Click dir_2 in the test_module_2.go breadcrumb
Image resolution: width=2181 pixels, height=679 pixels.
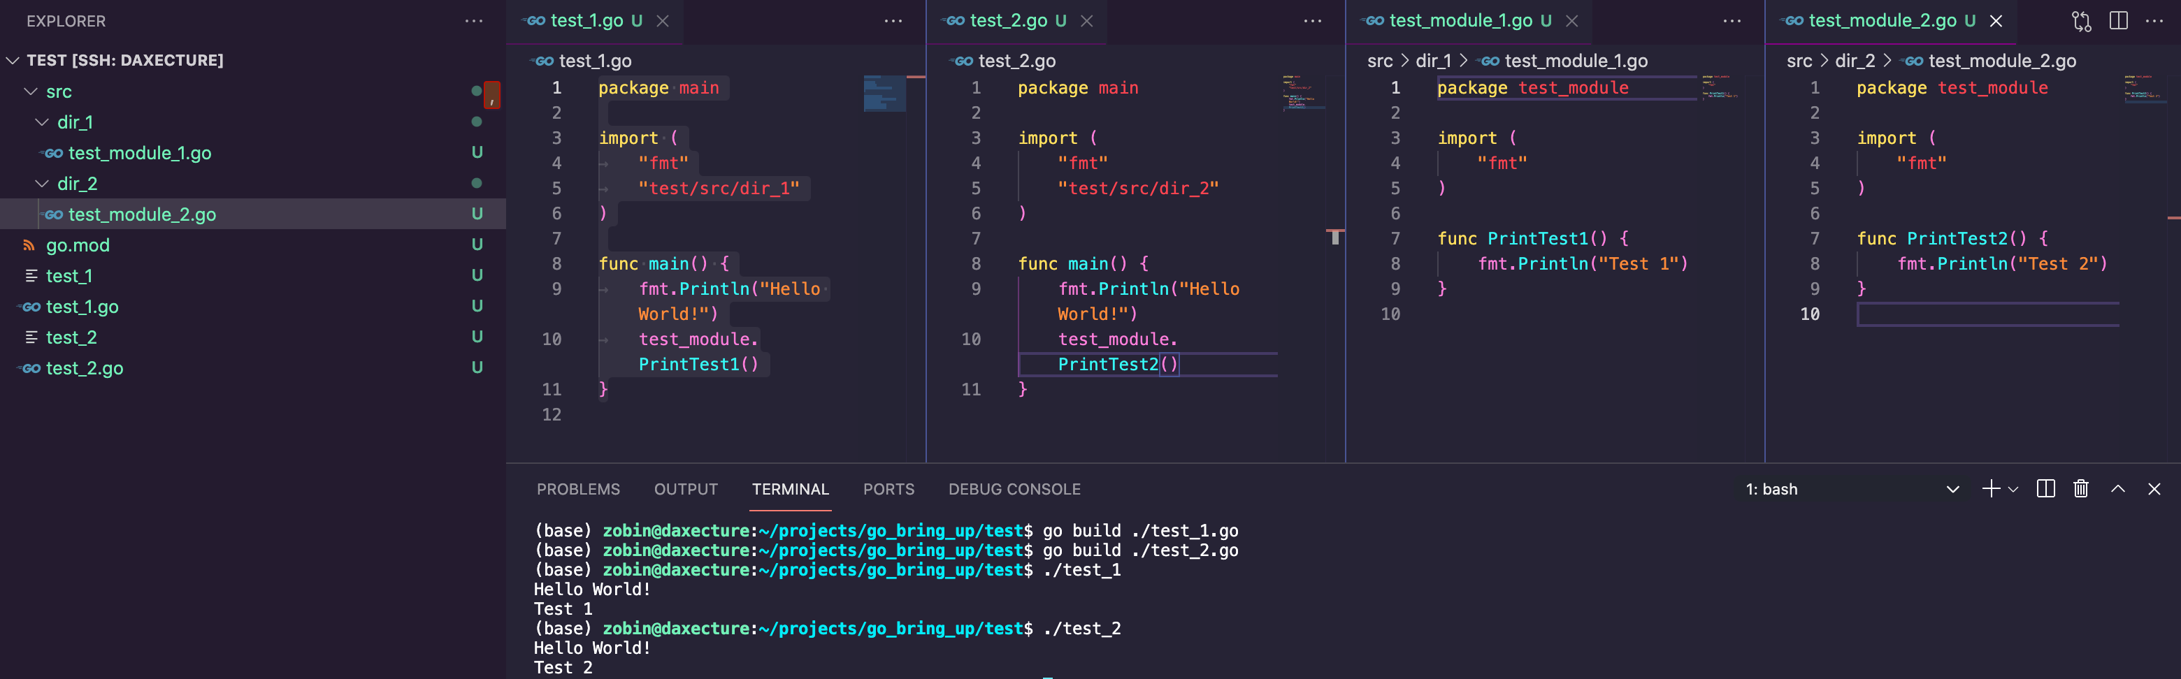tap(1854, 61)
